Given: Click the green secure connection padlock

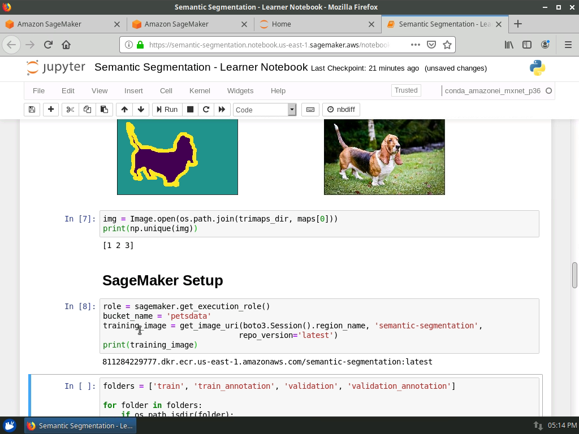Looking at the screenshot, I should [x=140, y=45].
